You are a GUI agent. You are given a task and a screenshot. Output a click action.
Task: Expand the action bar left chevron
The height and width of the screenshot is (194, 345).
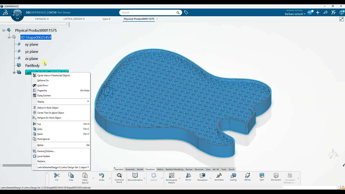point(47,173)
